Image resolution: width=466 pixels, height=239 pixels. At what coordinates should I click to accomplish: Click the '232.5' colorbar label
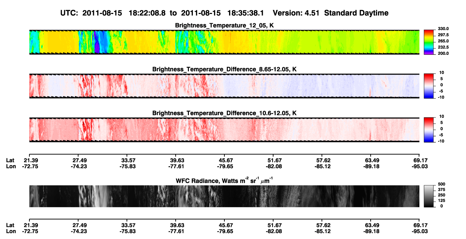[443, 47]
